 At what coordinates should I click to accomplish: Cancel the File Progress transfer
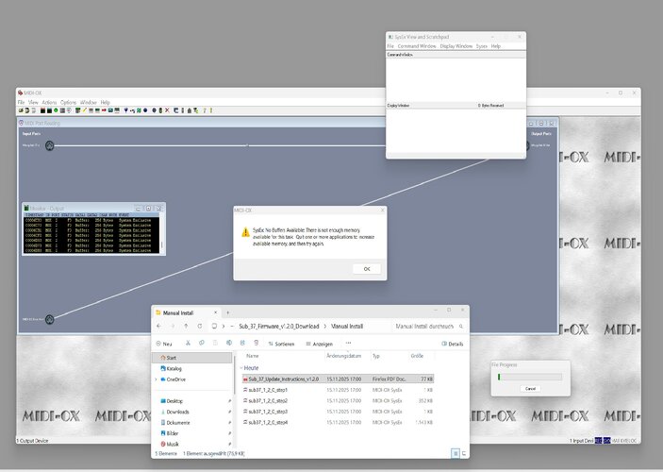(x=529, y=388)
